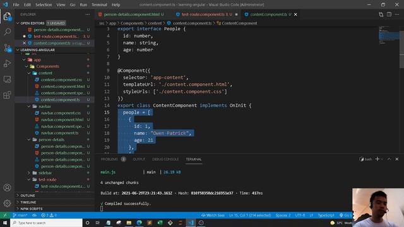The width and height of the screenshot is (404, 227).
Task: Close the content.component.ts editor tab
Action: [x=295, y=15]
